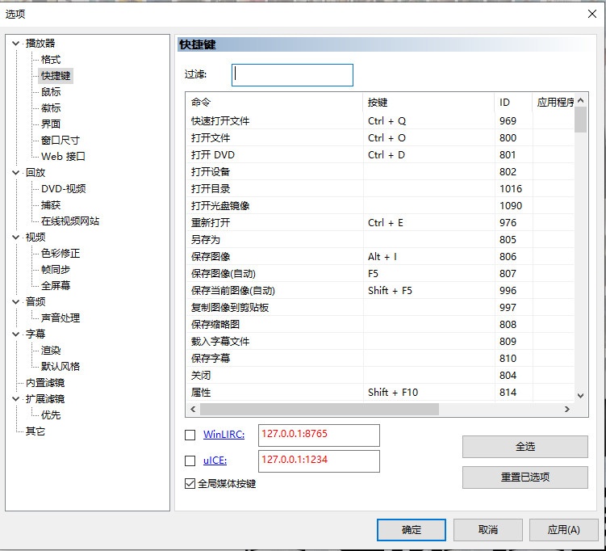The width and height of the screenshot is (606, 551).
Task: Select the 复制图像到剪贴板 command row
Action: pyautogui.click(x=380, y=308)
